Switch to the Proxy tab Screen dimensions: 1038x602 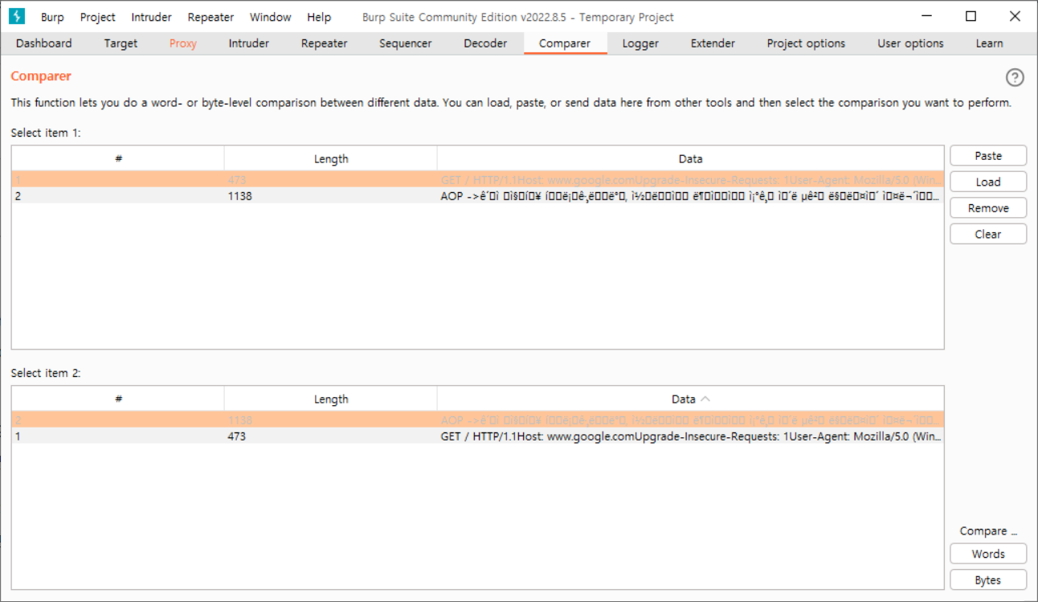point(183,43)
